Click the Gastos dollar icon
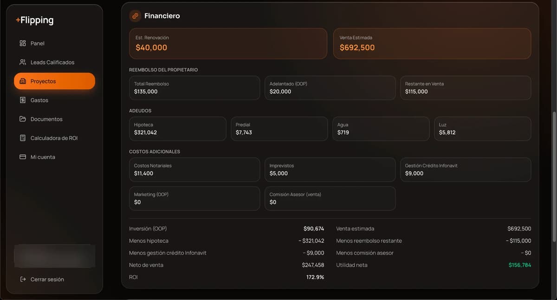The image size is (557, 300). tap(23, 100)
